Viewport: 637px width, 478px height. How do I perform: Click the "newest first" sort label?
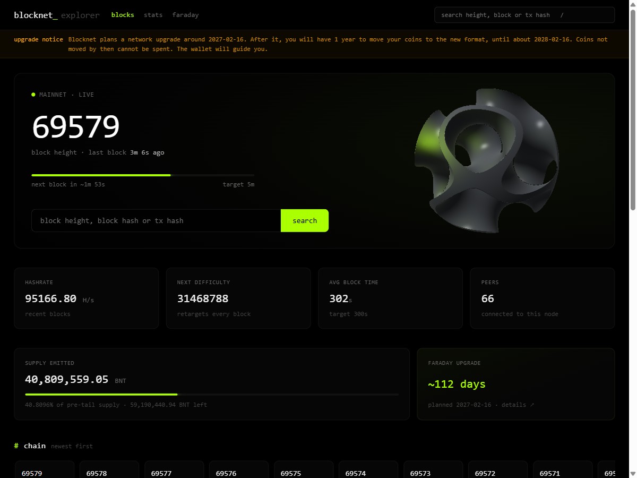coord(72,446)
